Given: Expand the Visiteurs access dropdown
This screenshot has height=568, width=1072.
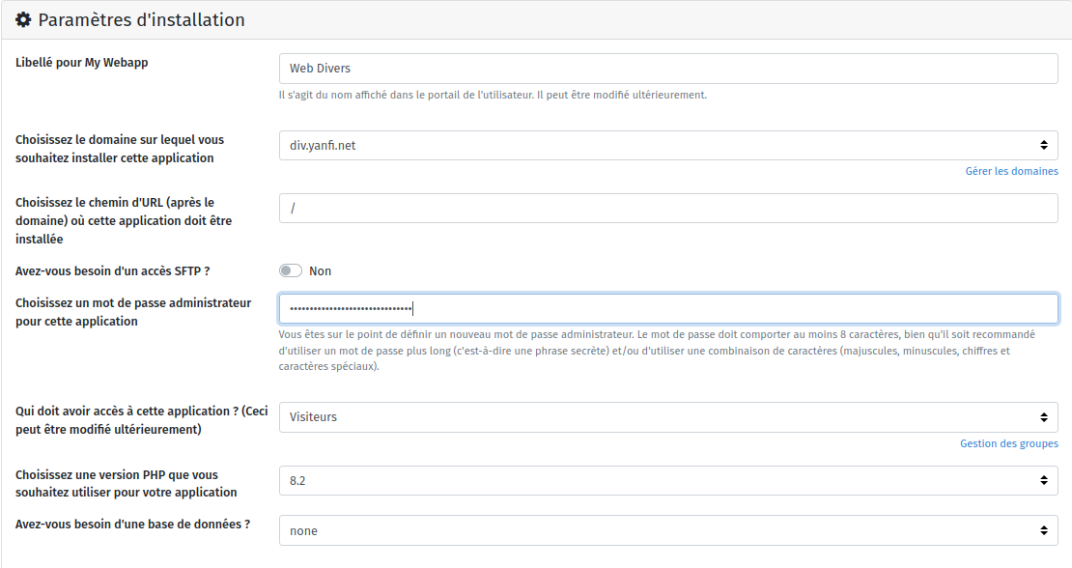Looking at the screenshot, I should click(667, 417).
